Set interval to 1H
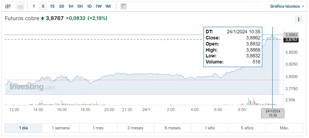Viewport: 309px width, 138px height. pyautogui.click(x=71, y=6)
